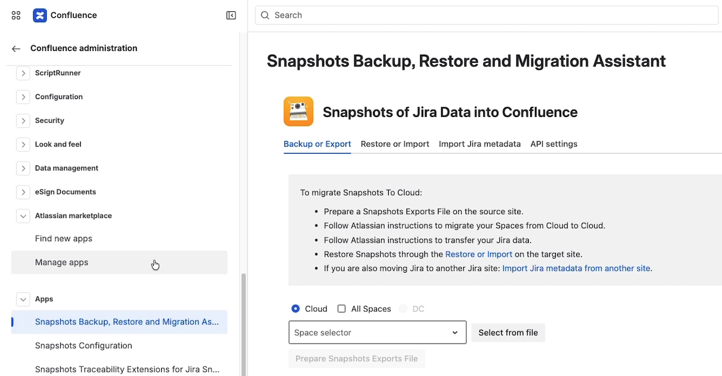
Task: Open the Space selector dropdown
Action: 378,332
